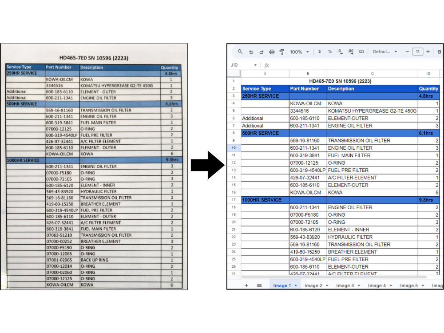Select spreadsheet cell HYDRAULIC FILTER
This screenshot has width=444, height=333.
tap(373, 237)
